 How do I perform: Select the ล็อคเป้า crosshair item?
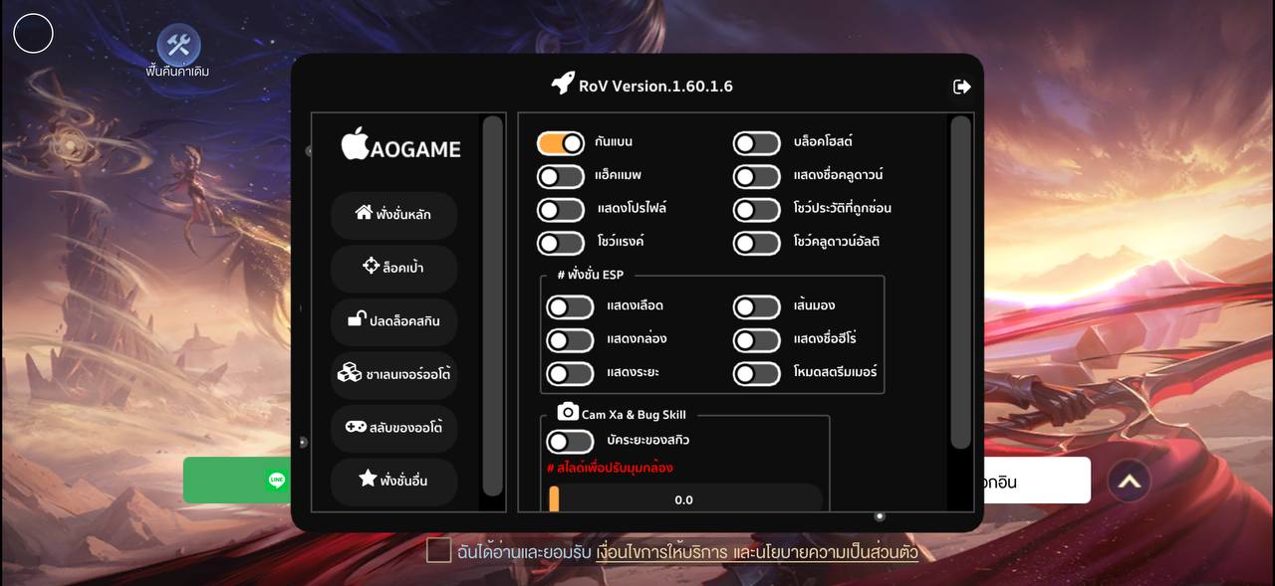pyautogui.click(x=393, y=268)
